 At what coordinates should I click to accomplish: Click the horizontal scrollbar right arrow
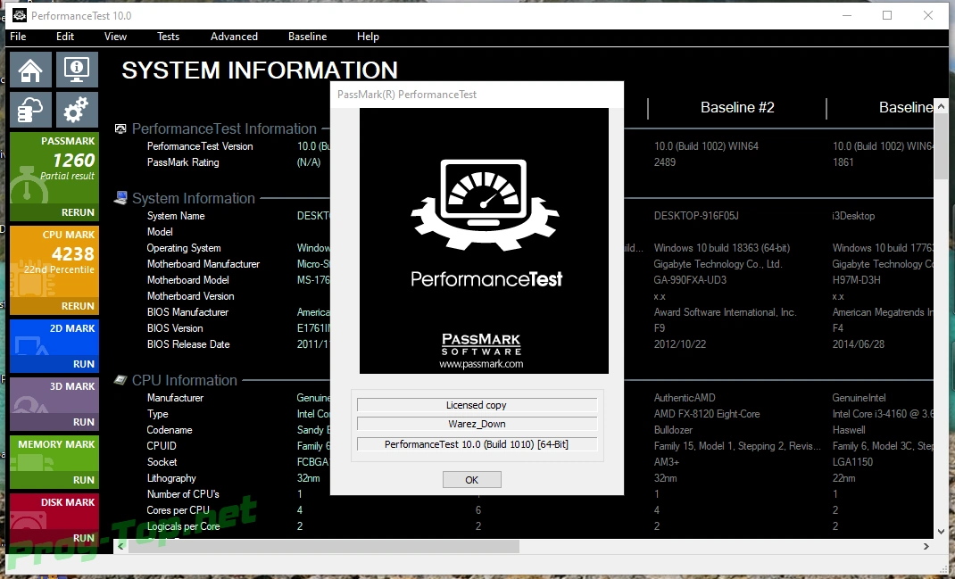[926, 547]
